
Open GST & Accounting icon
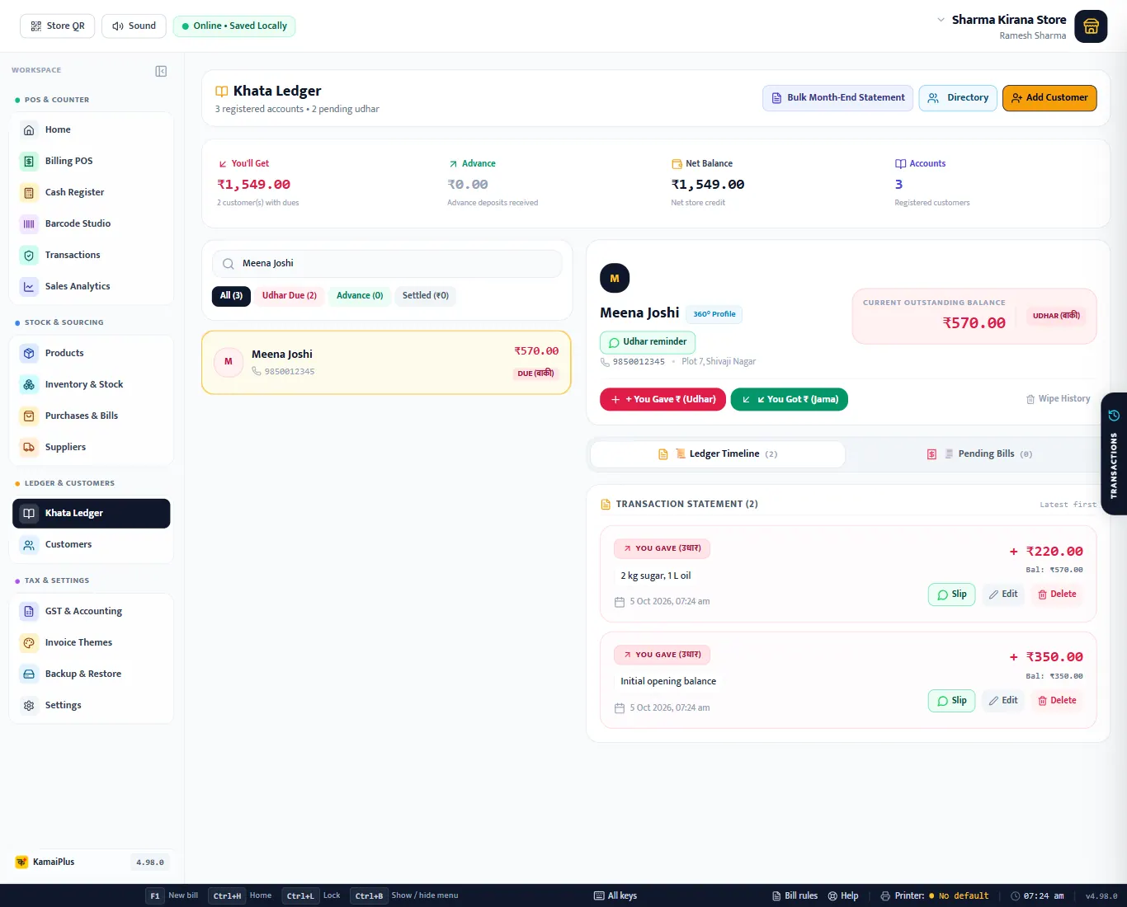pos(29,611)
